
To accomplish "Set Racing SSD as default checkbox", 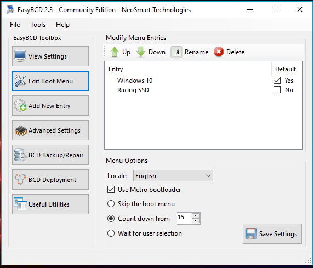I will coord(277,90).
